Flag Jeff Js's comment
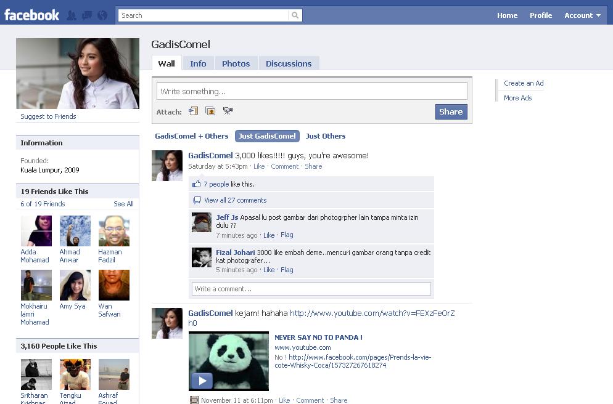This screenshot has width=613, height=404. [287, 235]
